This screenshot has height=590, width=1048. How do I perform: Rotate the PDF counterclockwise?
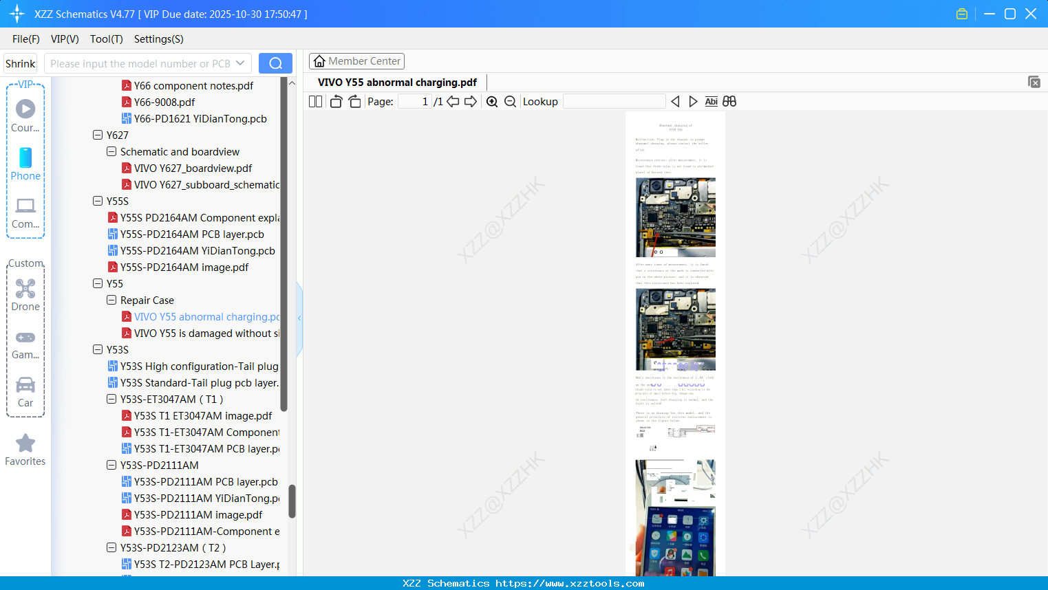[336, 101]
